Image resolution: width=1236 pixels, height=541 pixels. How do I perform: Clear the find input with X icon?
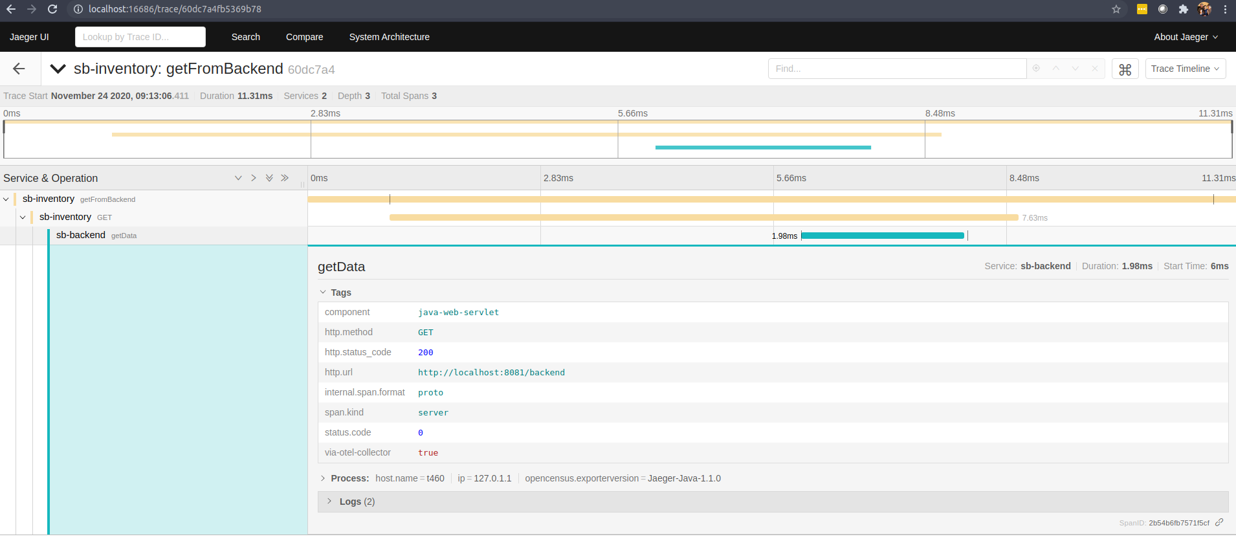click(1094, 69)
